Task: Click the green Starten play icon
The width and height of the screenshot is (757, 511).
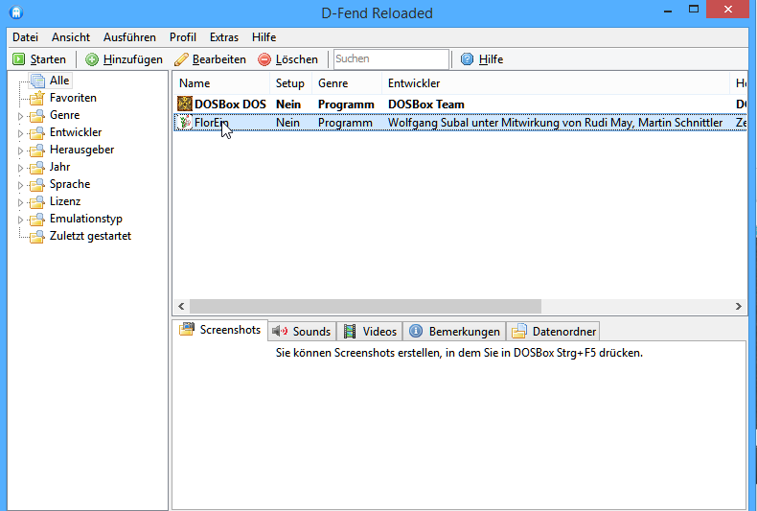Action: pos(19,59)
